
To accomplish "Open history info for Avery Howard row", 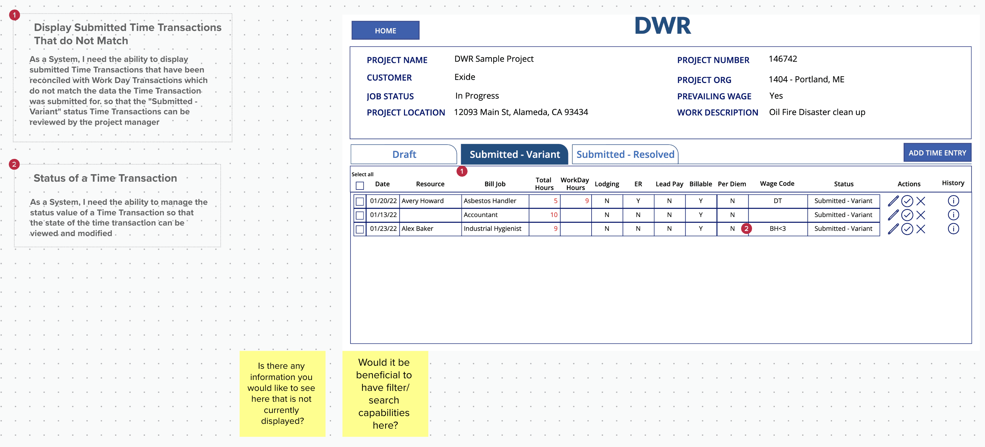I will click(x=953, y=201).
